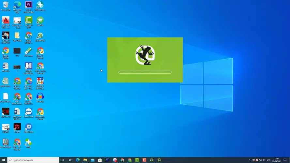Click the Screaming Frog splash loading progress bar
This screenshot has height=163, width=290.
pyautogui.click(x=145, y=72)
